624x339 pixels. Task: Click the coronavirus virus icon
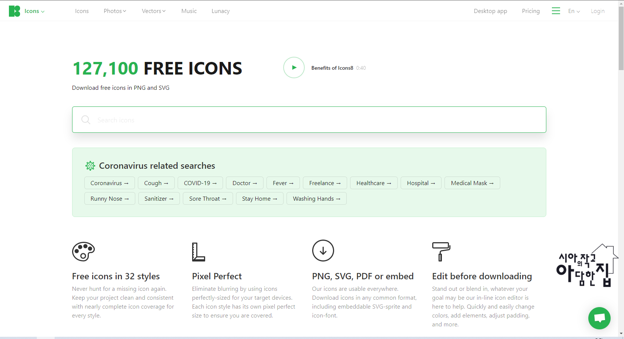pos(90,166)
